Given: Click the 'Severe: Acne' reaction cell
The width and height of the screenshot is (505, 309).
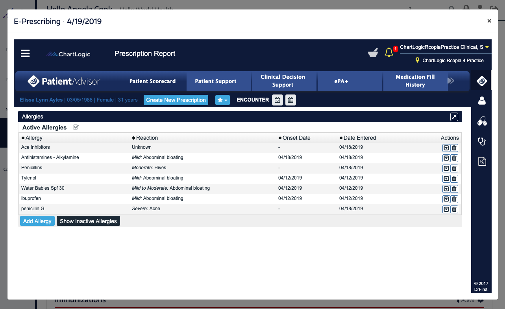Looking at the screenshot, I should pos(146,209).
